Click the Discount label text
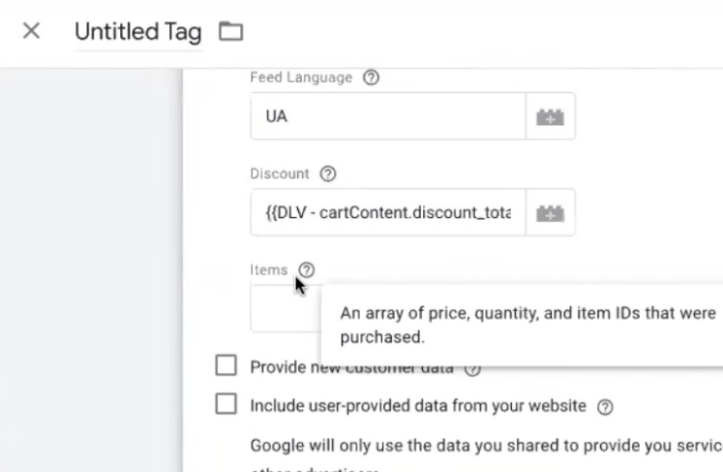The height and width of the screenshot is (472, 723). tap(279, 174)
